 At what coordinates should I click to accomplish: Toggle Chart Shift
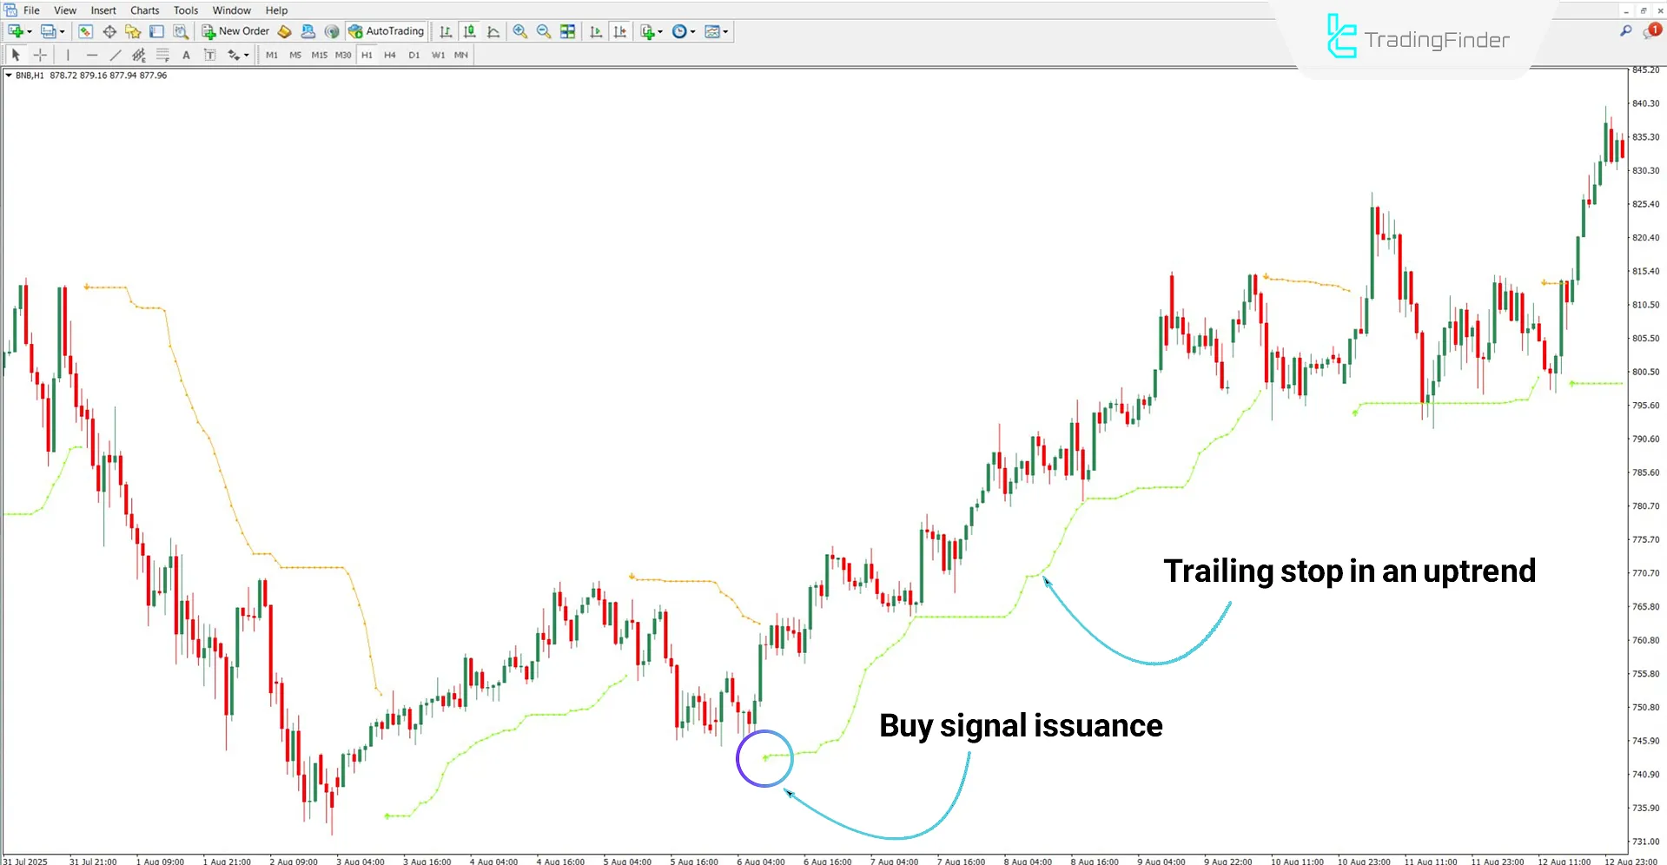619,31
